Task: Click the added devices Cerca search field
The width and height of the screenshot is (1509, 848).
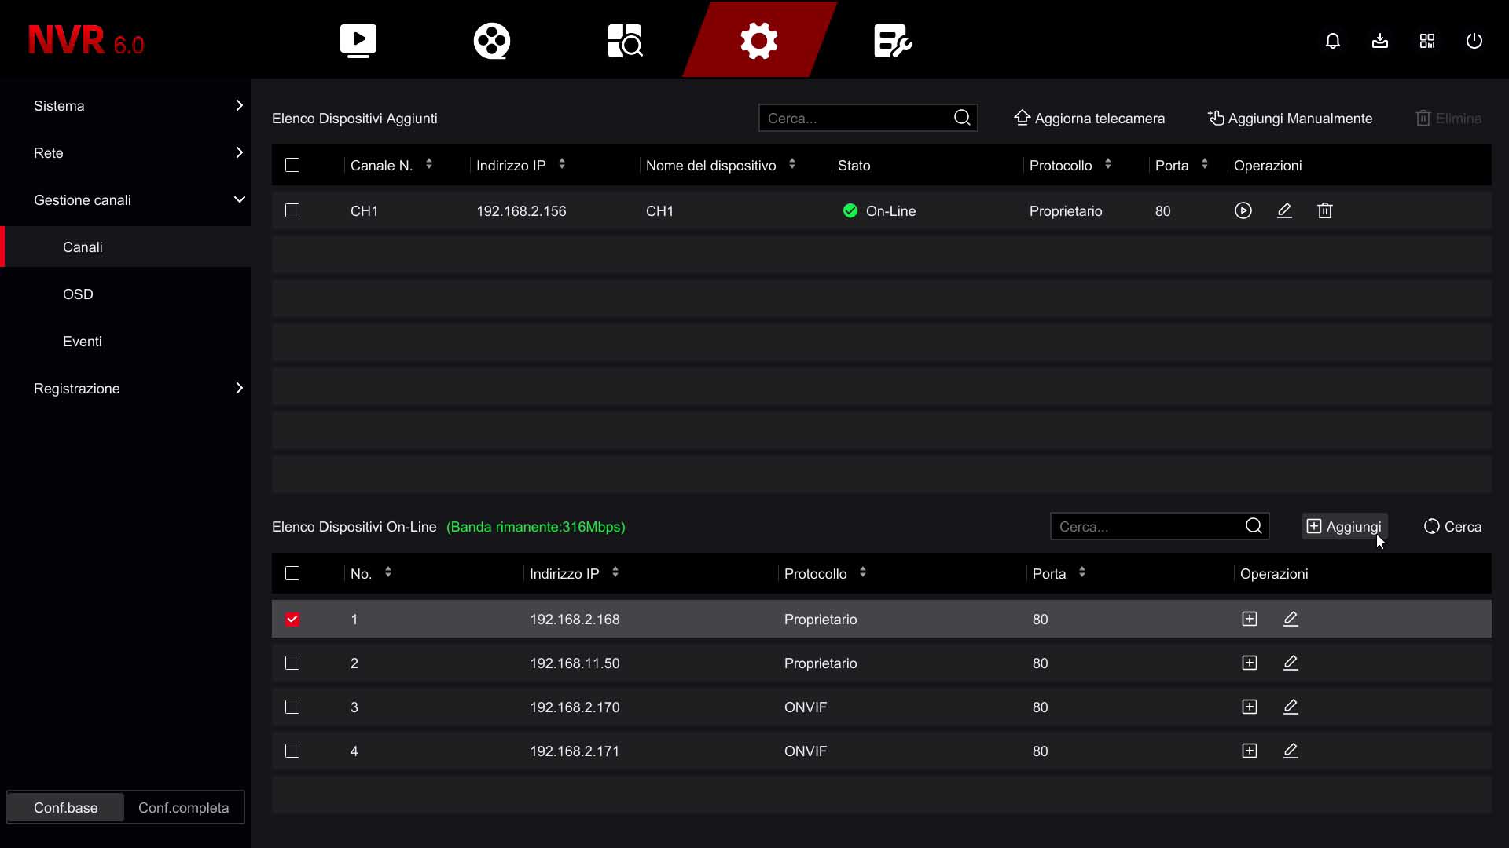Action: tap(855, 119)
